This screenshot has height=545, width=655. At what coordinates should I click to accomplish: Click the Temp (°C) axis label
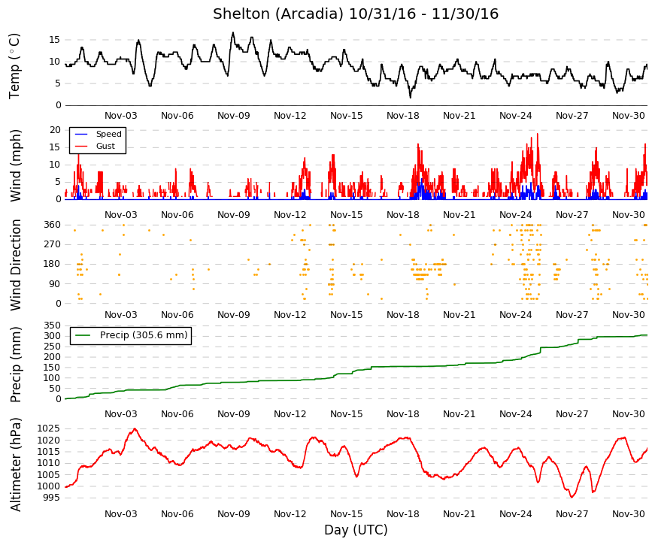tap(14, 66)
